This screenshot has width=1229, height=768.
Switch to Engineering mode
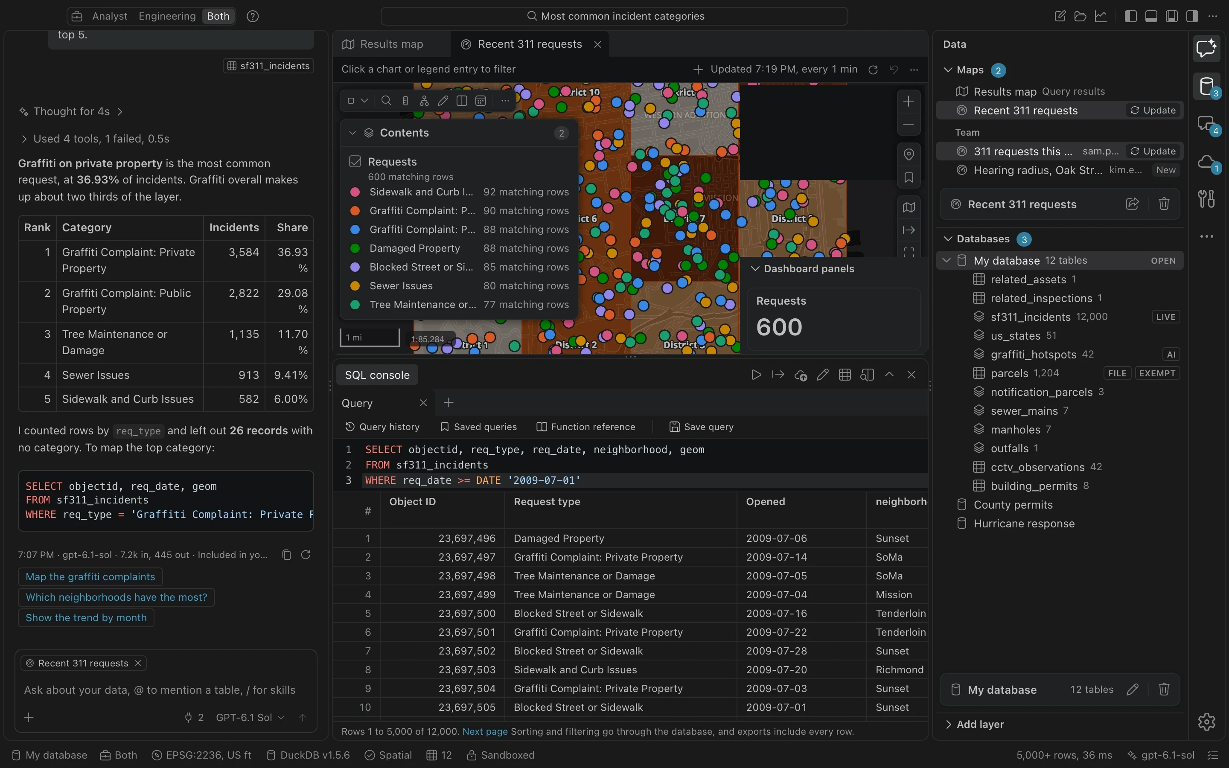[x=167, y=16]
